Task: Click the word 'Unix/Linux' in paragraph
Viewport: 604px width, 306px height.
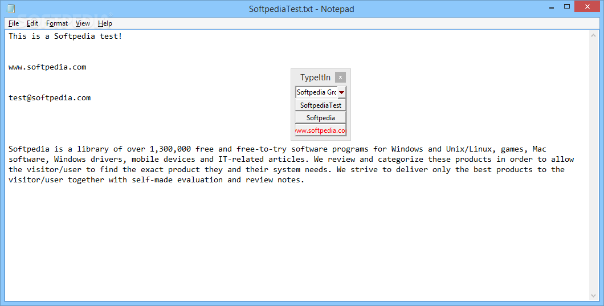Action: pos(469,149)
